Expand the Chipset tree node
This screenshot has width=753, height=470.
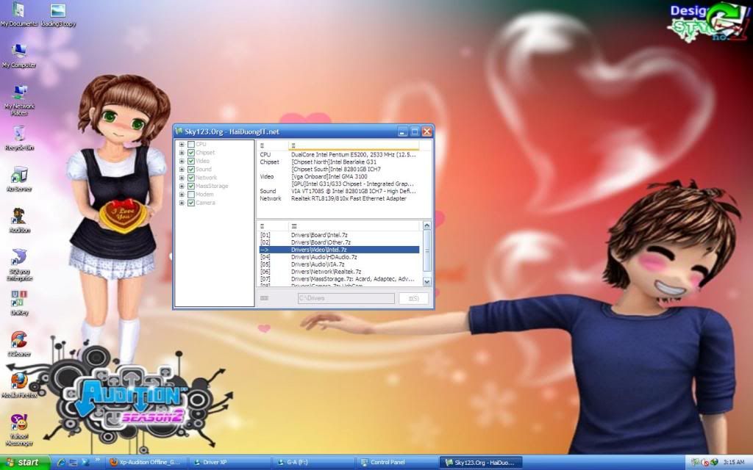182,153
